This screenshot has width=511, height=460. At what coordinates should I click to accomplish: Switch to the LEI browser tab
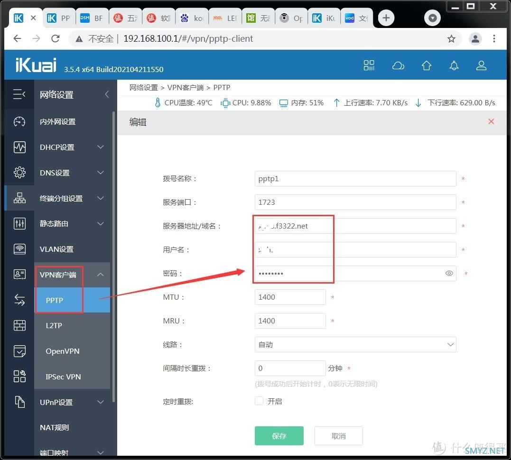coord(225,18)
